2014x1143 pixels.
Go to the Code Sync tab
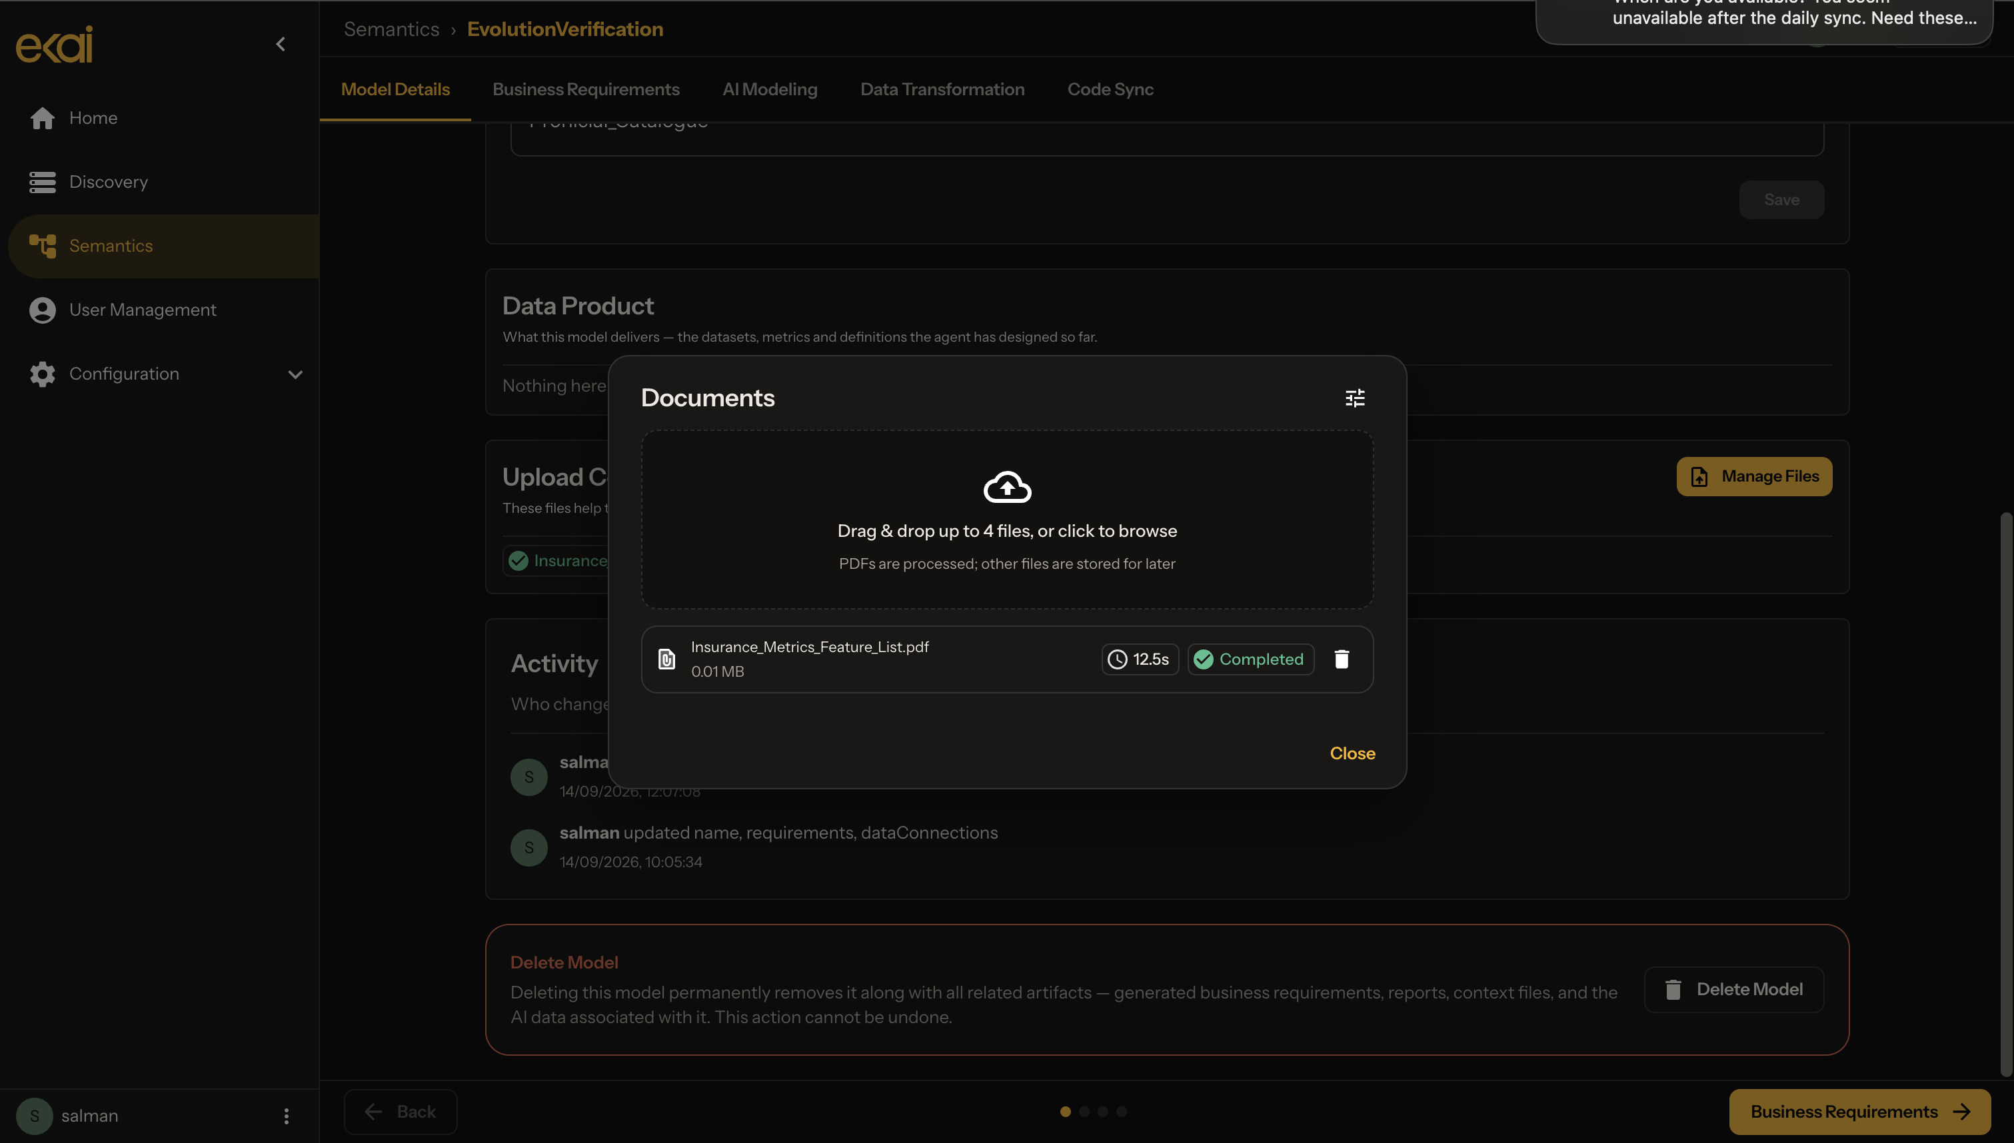tap(1110, 89)
